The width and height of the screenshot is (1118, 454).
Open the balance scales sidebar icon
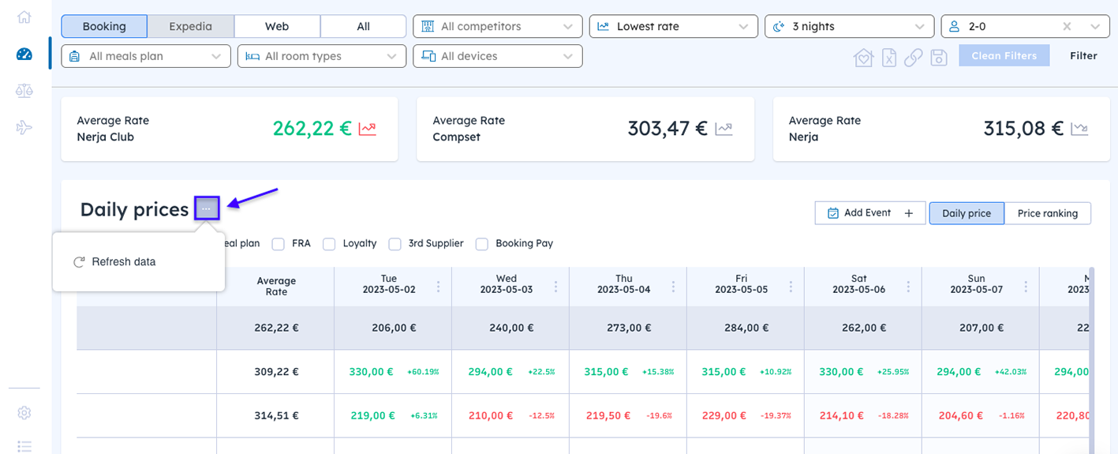24,91
